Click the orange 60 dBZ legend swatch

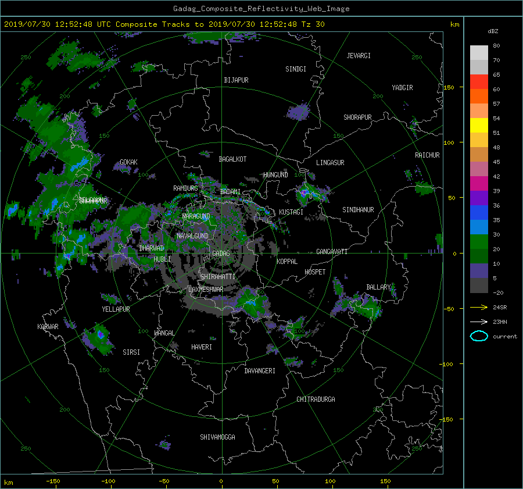[x=479, y=96]
